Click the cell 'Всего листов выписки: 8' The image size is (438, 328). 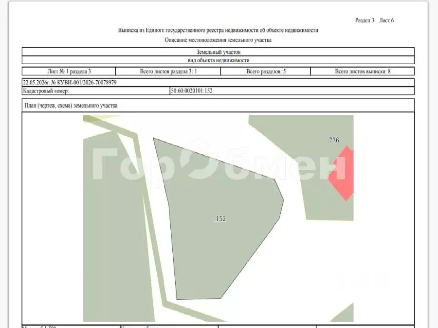[x=363, y=71]
